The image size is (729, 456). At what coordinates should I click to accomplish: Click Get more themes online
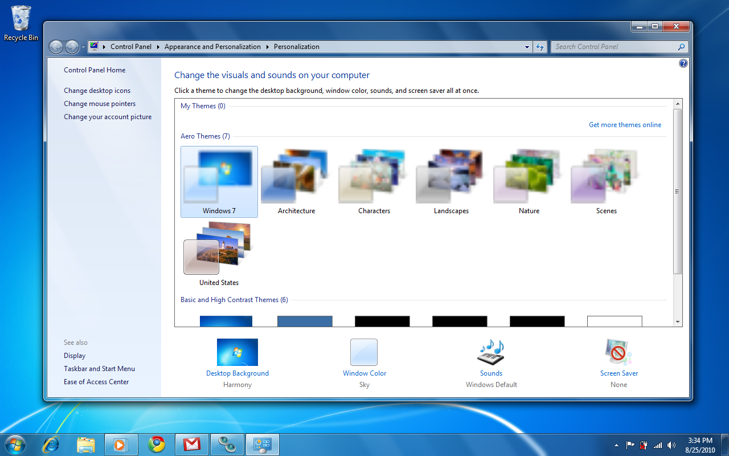coord(625,125)
